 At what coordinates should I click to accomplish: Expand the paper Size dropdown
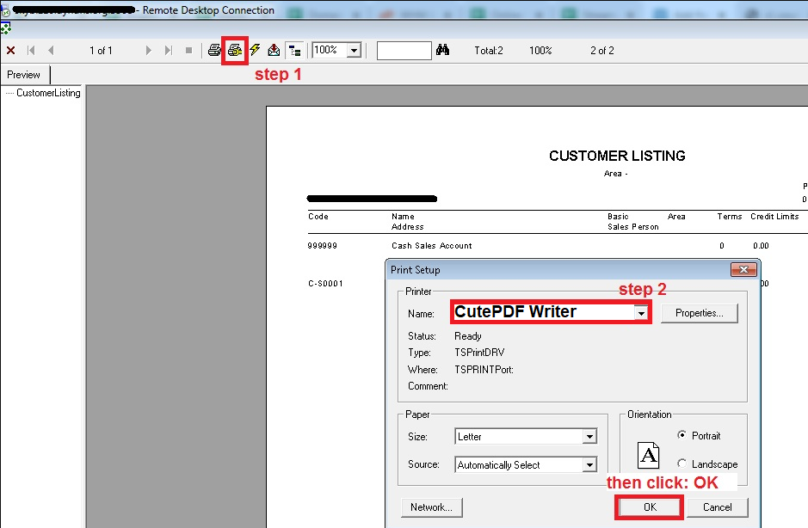589,437
